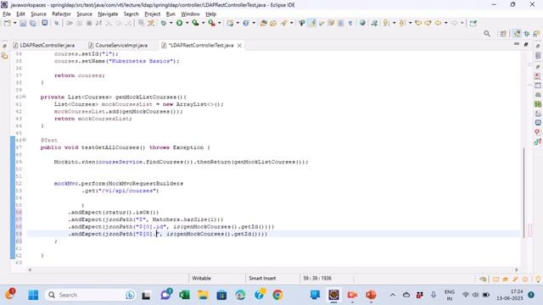Maximize the editor area with maximize icon

click(x=526, y=44)
